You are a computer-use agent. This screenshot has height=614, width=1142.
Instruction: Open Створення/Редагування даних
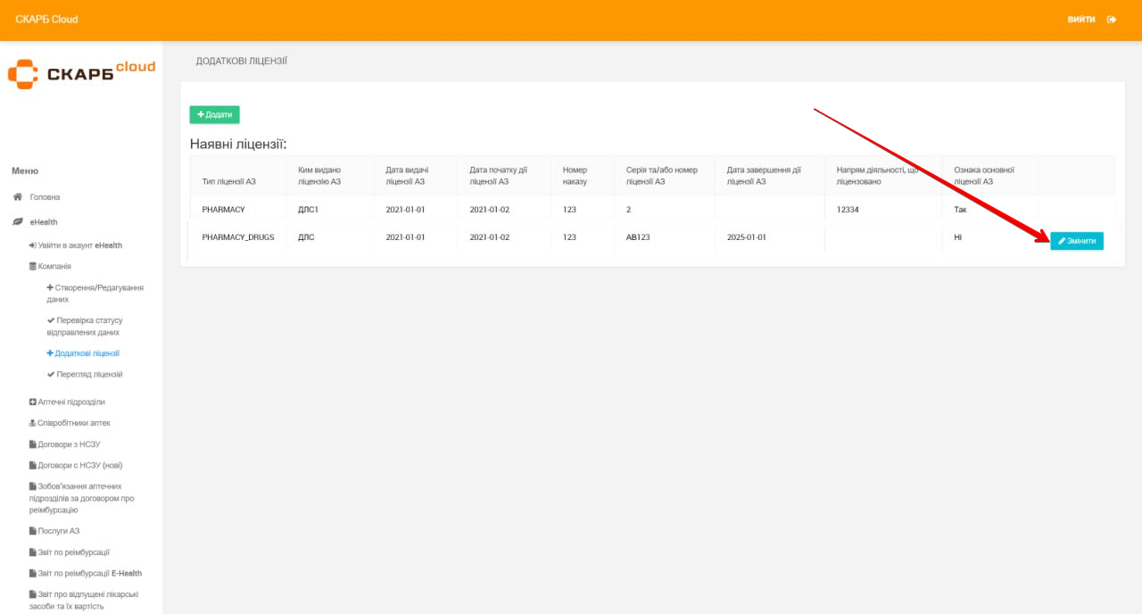[x=95, y=294]
